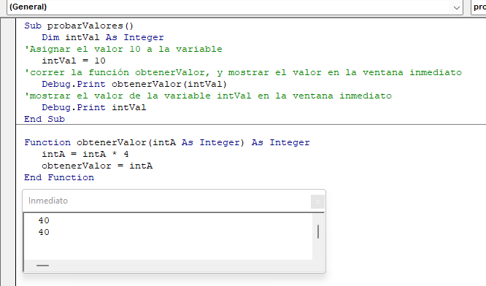Viewport: 486px width, 286px height.
Task: Click the comment 'Asignar el valor 10 a la variable'
Action: pyautogui.click(x=123, y=50)
